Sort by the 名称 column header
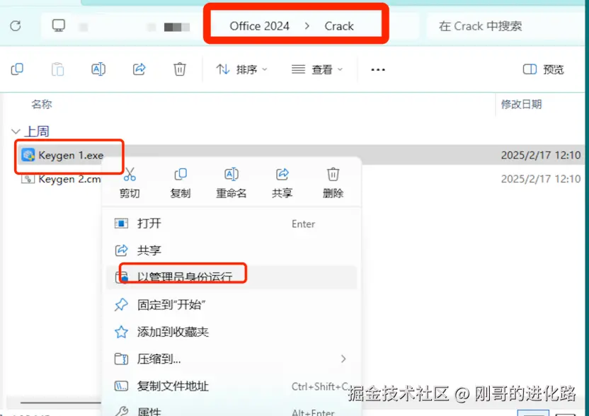 pyautogui.click(x=42, y=104)
